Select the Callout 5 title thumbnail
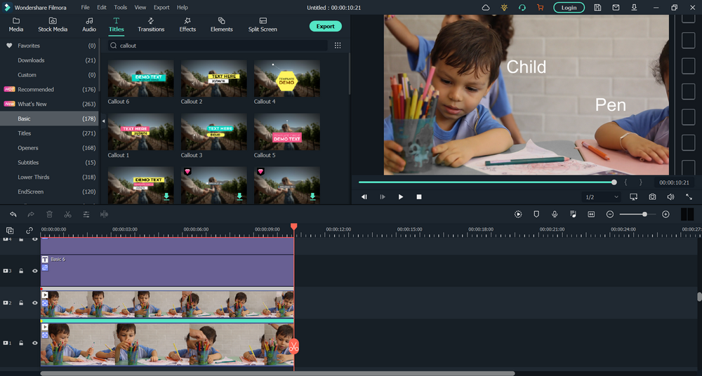The height and width of the screenshot is (376, 702). (287, 132)
